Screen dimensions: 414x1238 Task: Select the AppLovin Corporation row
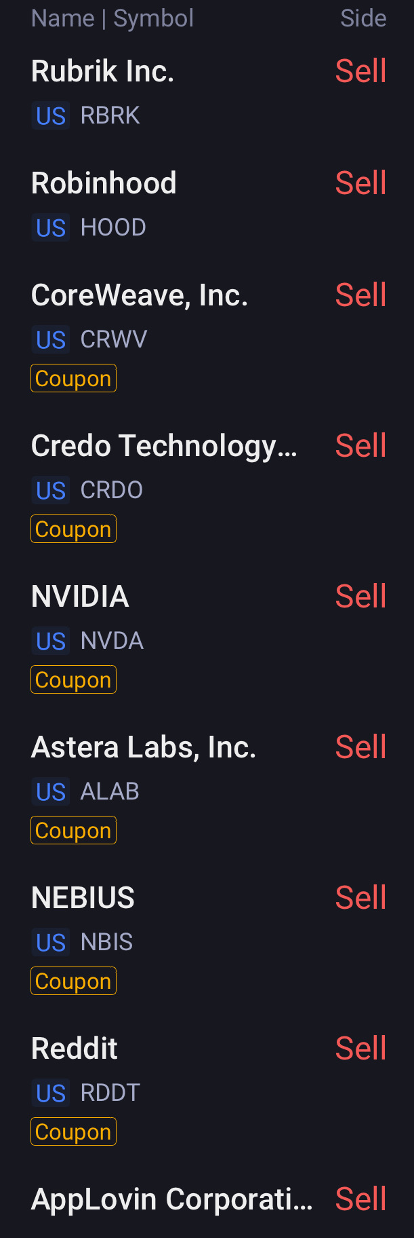pyautogui.click(x=172, y=1200)
